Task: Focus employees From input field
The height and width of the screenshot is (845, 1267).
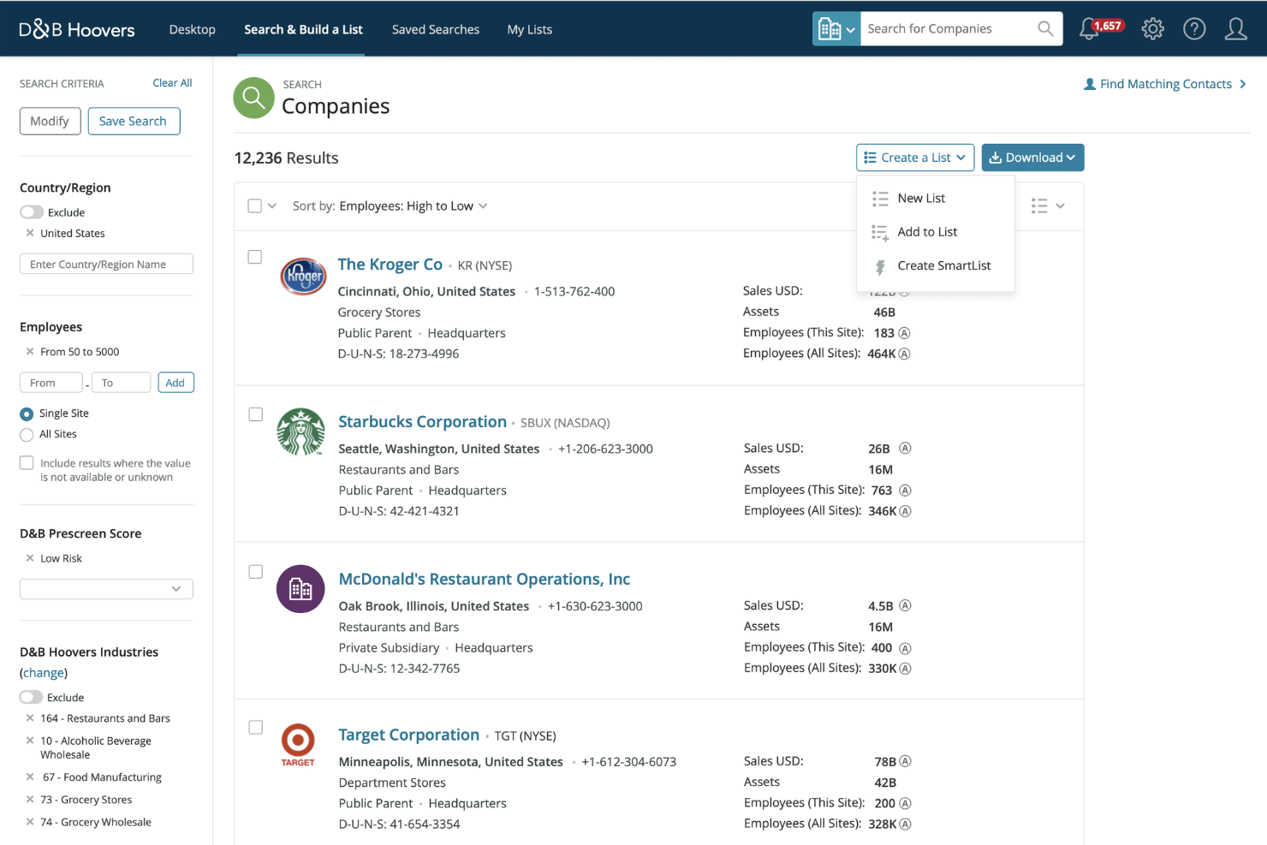Action: click(x=51, y=383)
